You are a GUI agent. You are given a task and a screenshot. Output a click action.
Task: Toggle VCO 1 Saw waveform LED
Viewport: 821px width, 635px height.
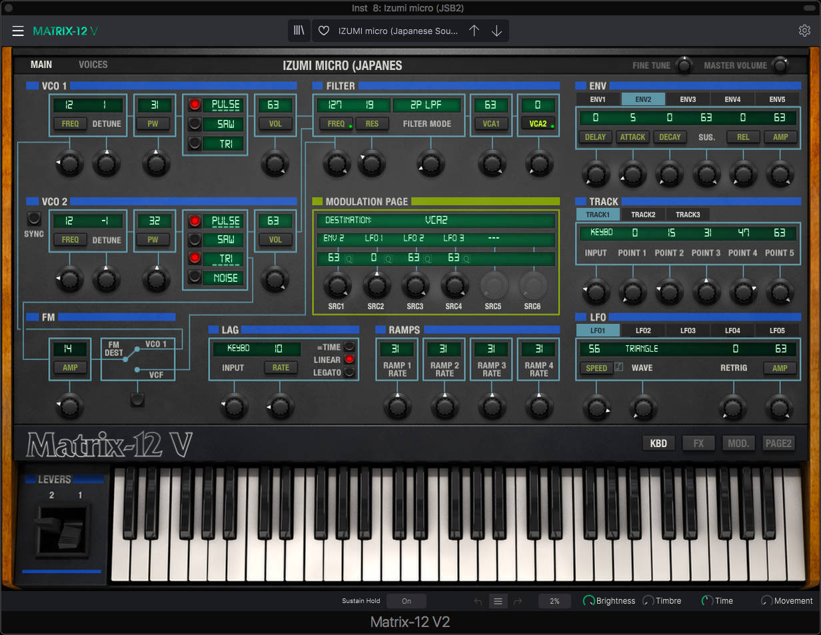click(x=194, y=123)
